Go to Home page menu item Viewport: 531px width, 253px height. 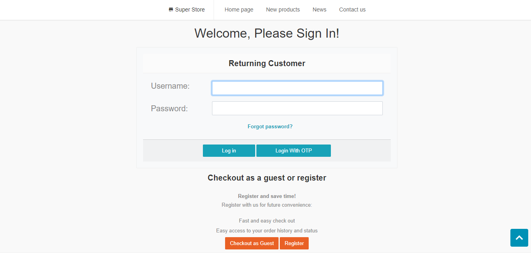click(x=239, y=10)
